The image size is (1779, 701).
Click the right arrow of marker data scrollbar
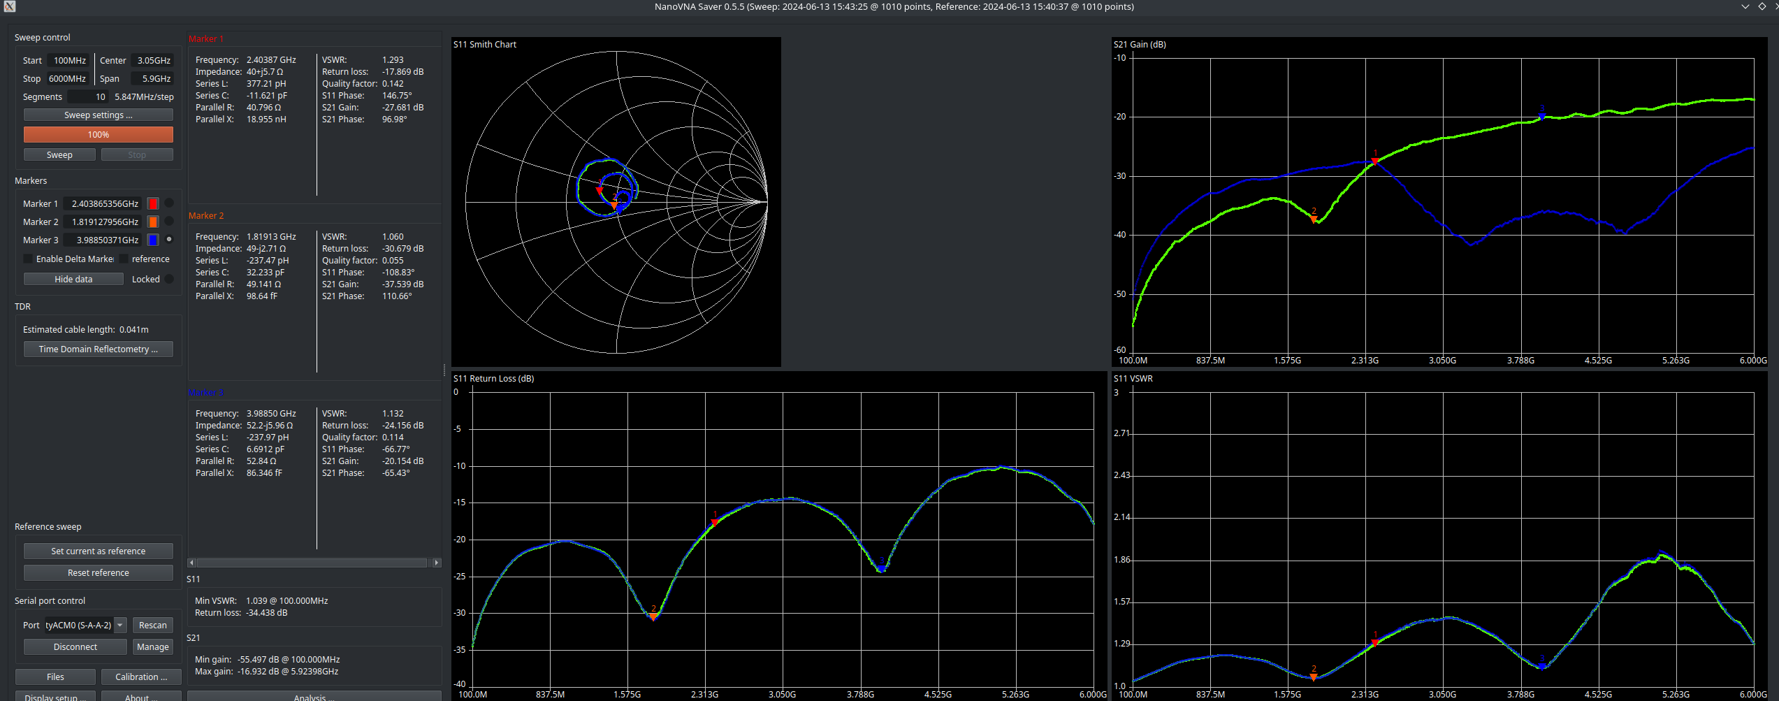tap(437, 563)
